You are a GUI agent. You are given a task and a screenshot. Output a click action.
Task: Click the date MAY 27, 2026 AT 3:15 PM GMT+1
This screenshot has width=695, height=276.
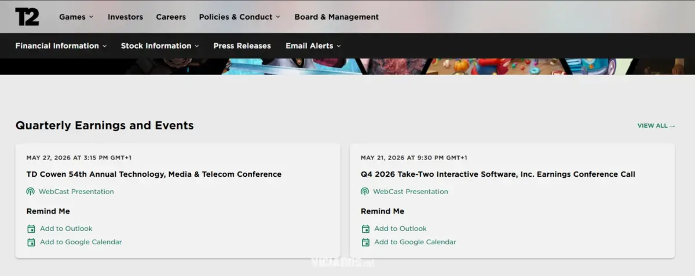[x=79, y=158]
